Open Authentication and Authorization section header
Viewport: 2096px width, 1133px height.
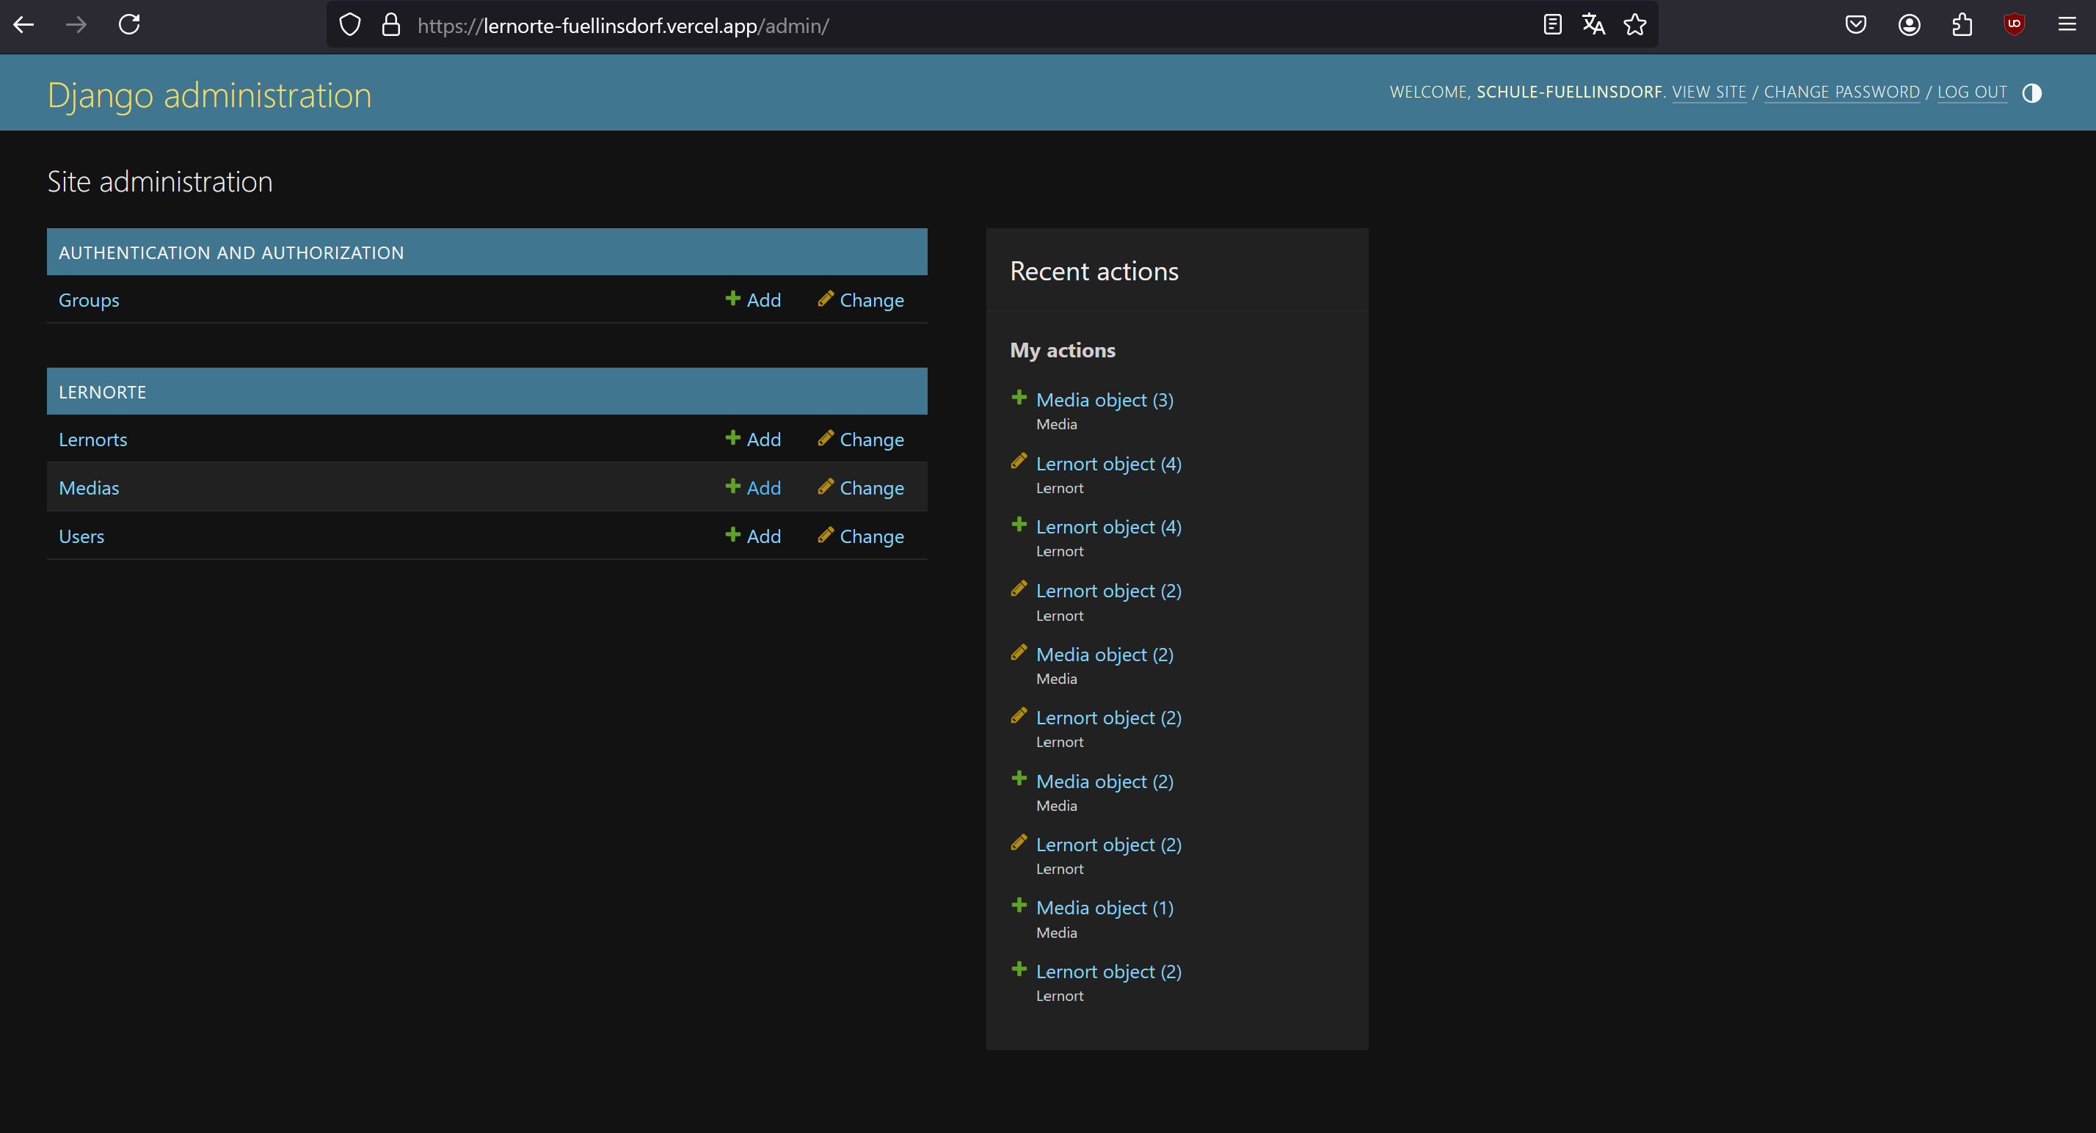[231, 253]
